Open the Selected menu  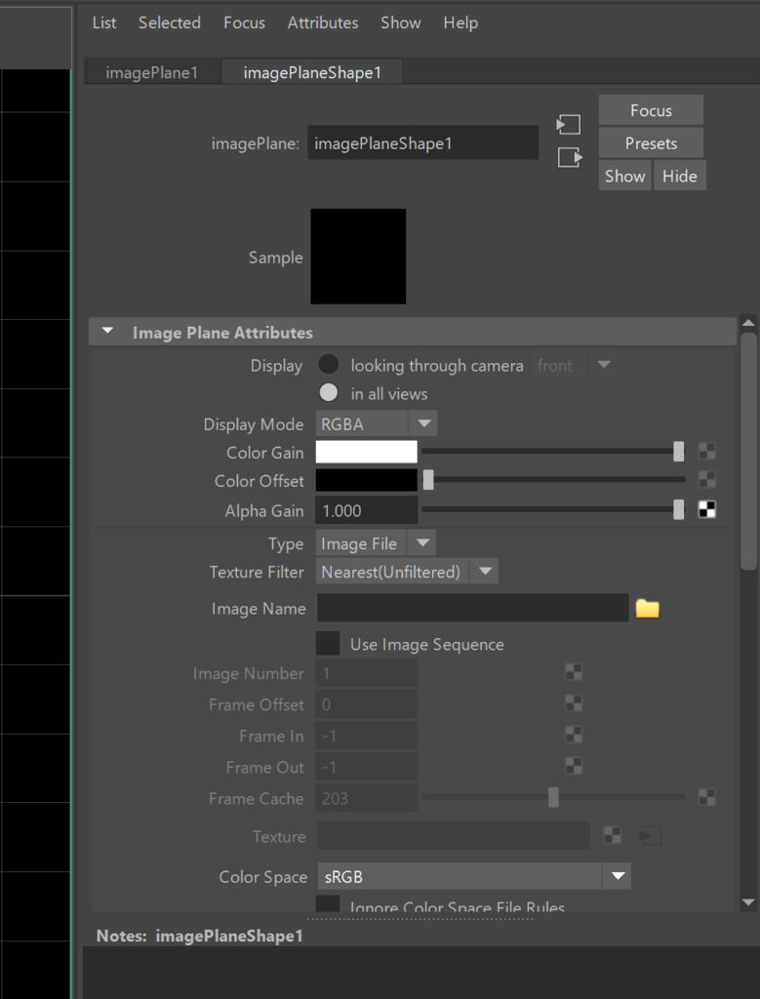(x=170, y=23)
